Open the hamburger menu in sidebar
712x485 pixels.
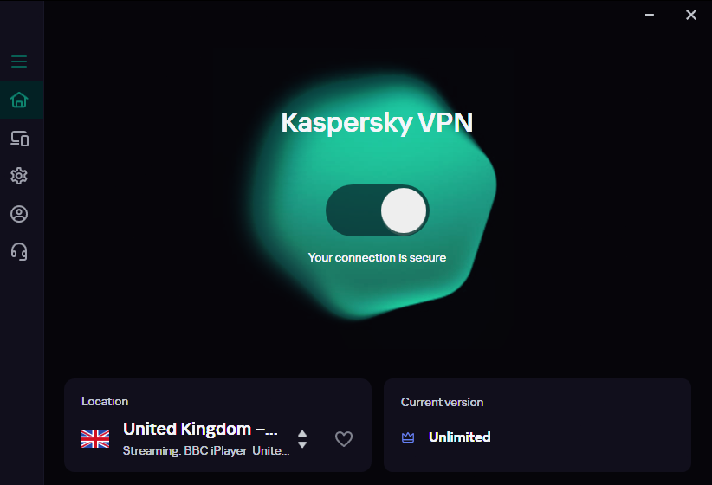(19, 61)
